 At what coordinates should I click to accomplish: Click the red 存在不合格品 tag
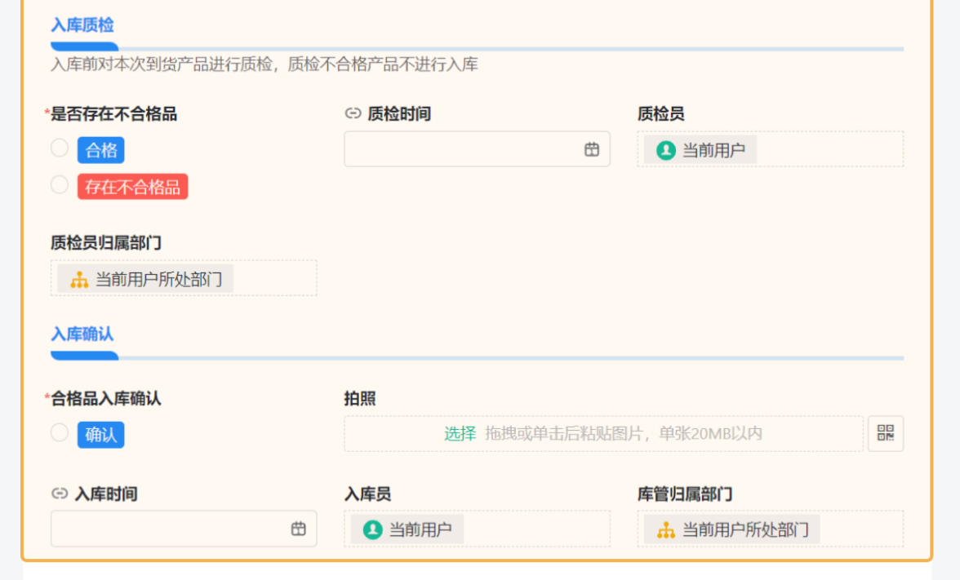tap(132, 187)
